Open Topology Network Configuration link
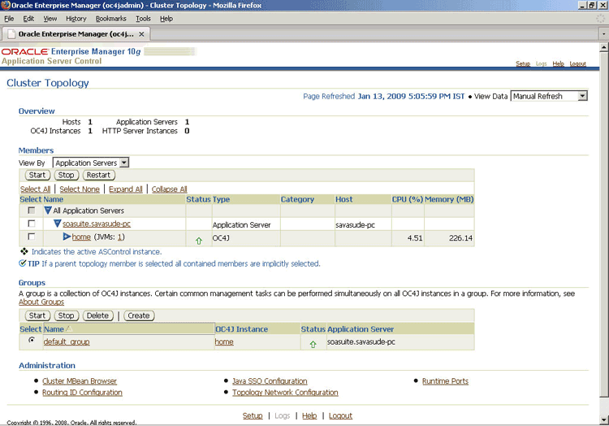Image resolution: width=609 pixels, height=426 pixels. [x=286, y=392]
